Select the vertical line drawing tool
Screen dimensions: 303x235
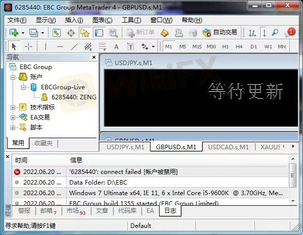(x=45, y=46)
